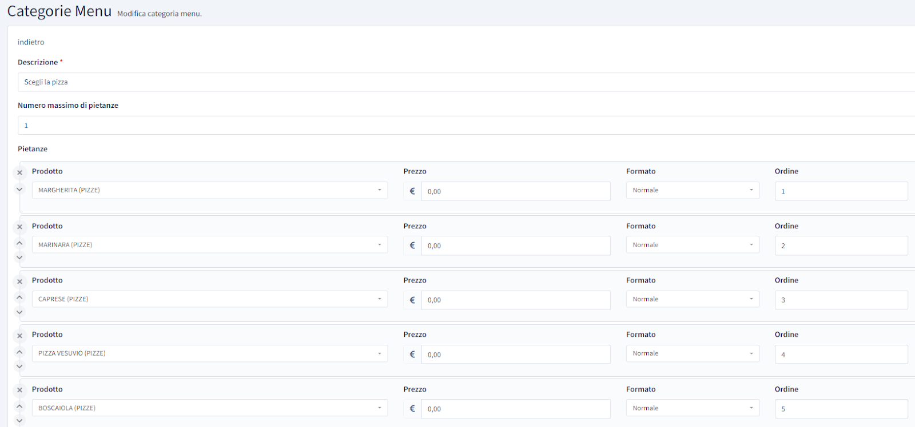Click the Prezzo field in MARGHERITA row

coord(516,191)
